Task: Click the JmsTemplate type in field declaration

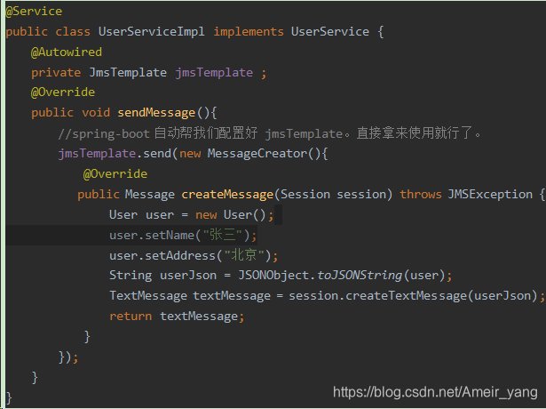Action: (128, 73)
